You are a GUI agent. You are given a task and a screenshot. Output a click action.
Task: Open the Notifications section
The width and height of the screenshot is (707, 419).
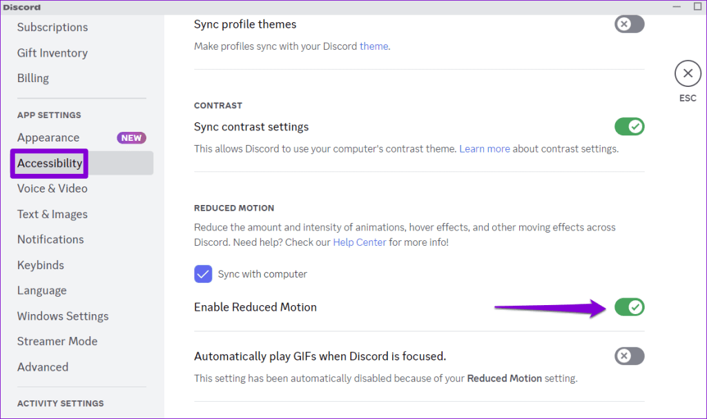50,240
